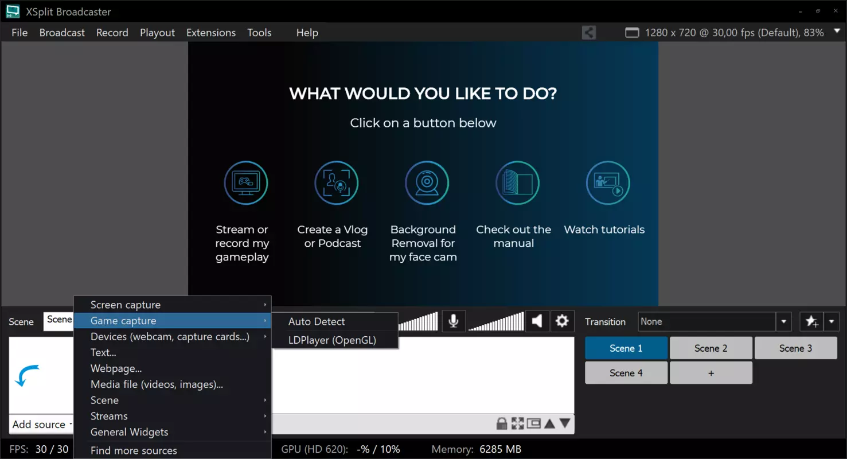Open the Transition dropdown showing None
This screenshot has height=459, width=847.
715,321
